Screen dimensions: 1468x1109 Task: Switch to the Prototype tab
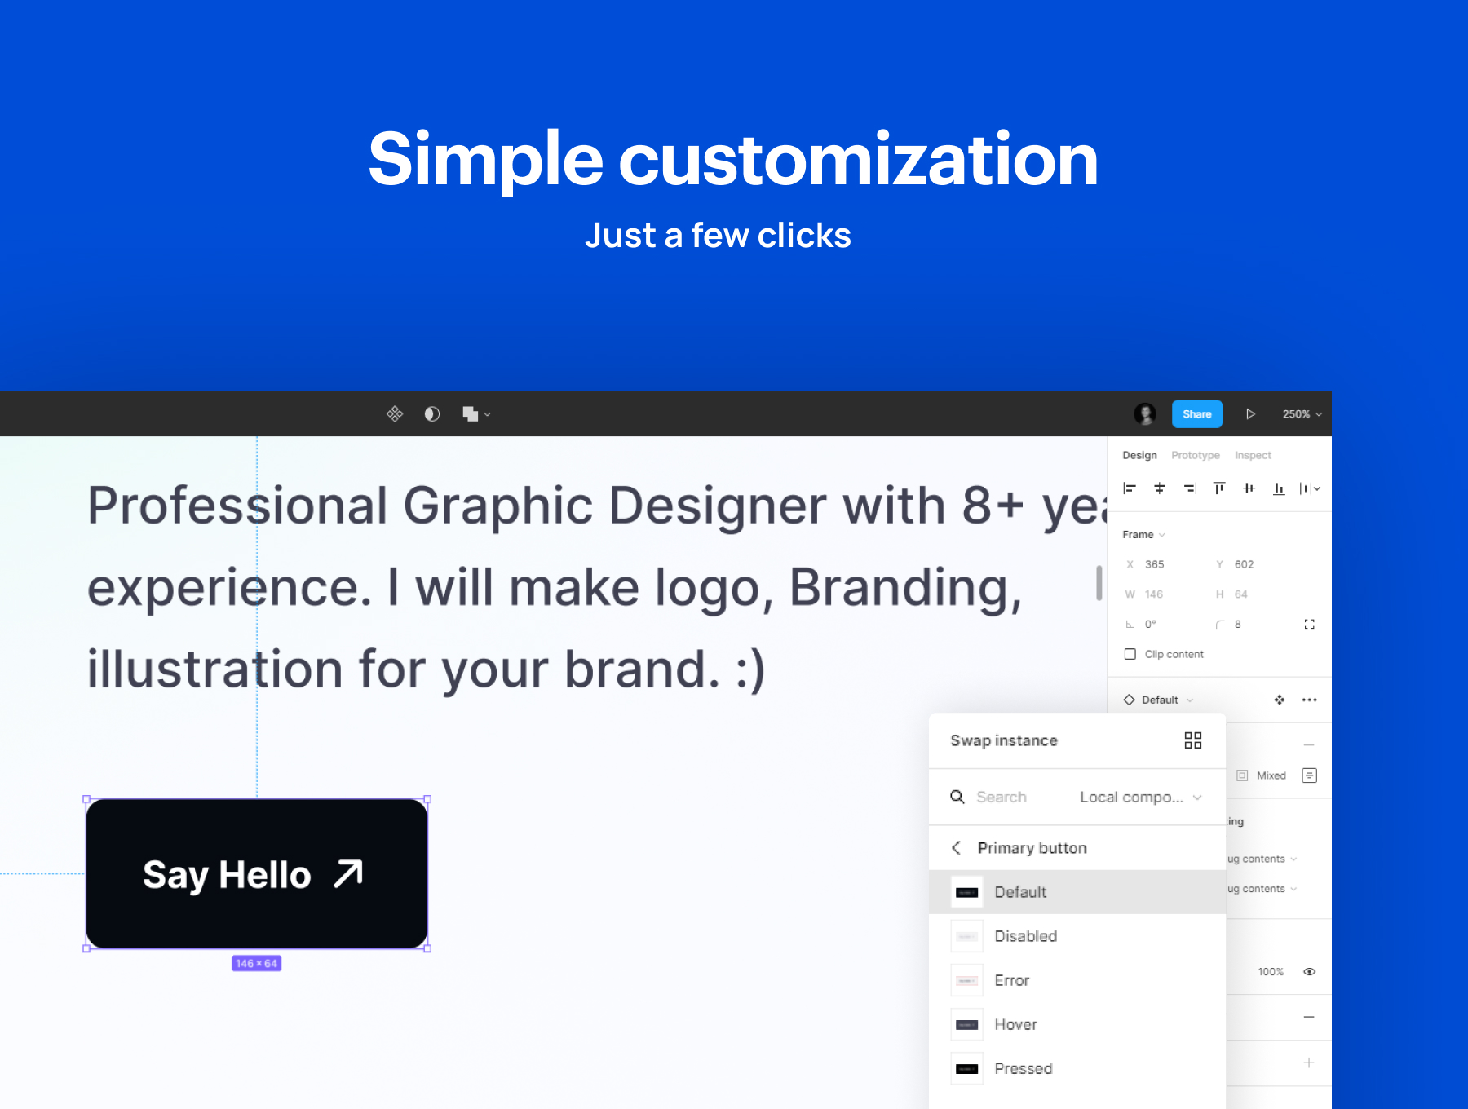pos(1196,455)
